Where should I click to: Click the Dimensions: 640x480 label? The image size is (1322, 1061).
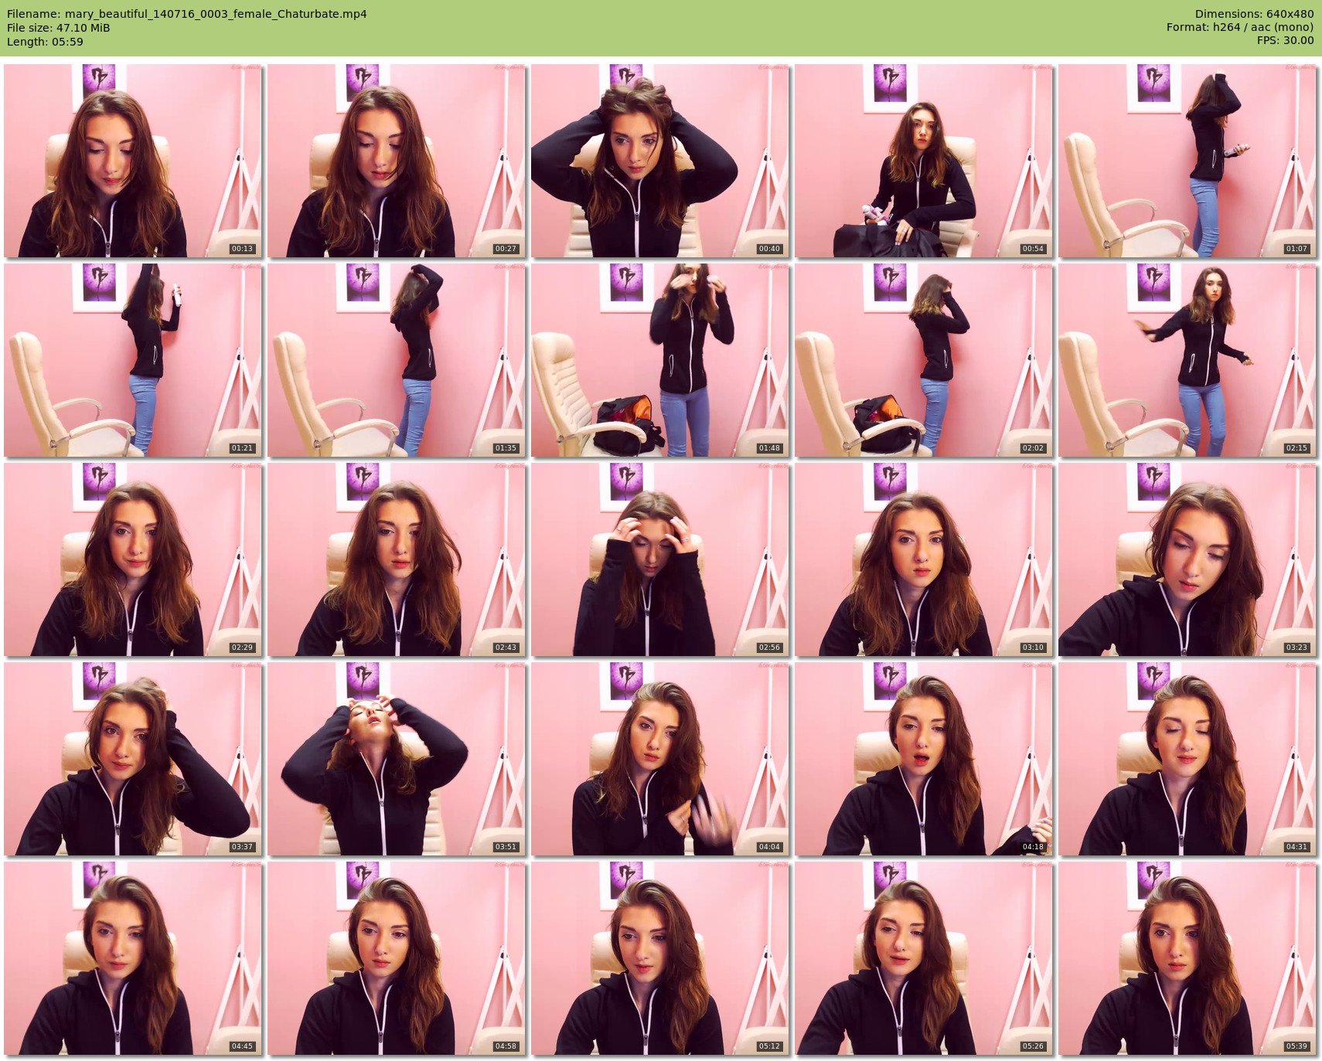click(x=1254, y=14)
